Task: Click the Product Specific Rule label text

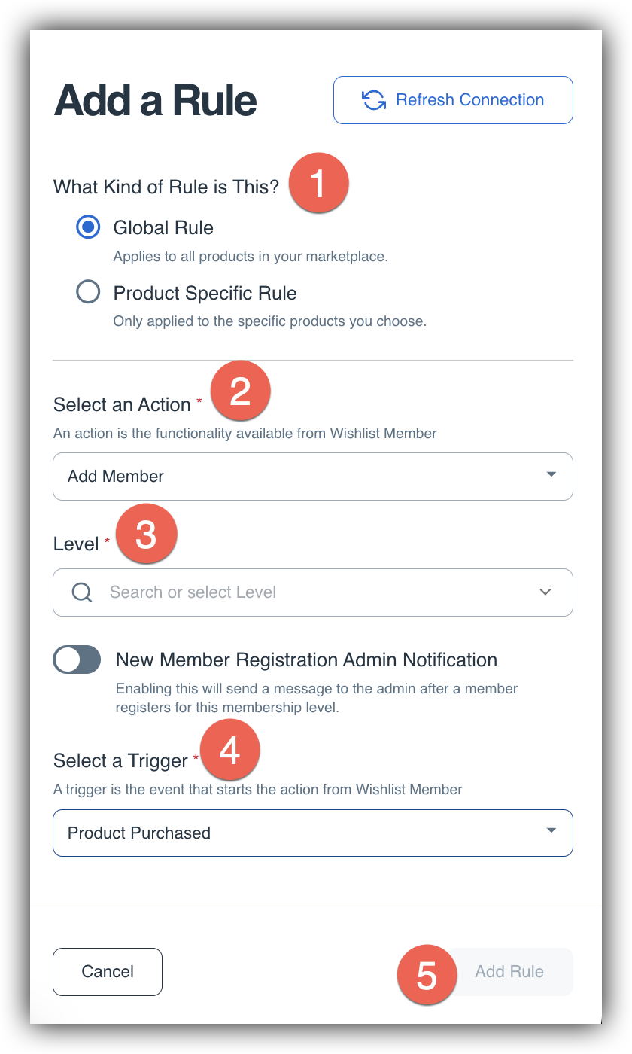Action: coord(205,293)
